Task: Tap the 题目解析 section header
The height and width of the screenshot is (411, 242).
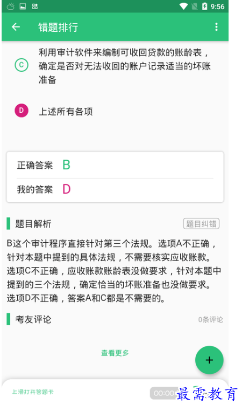Action: (x=33, y=224)
